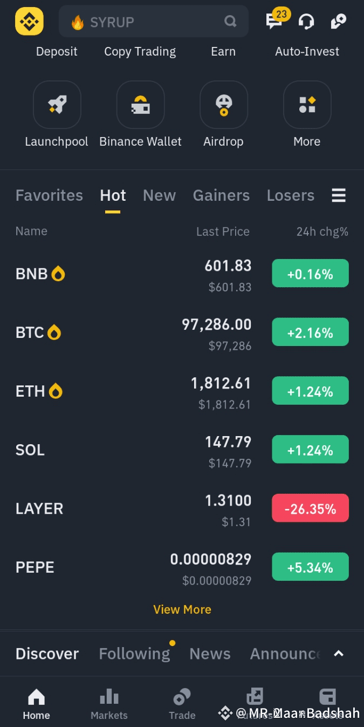Open customer support headset icon

(306, 22)
